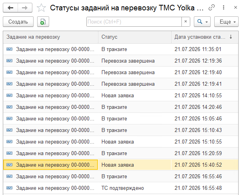This screenshot has width=241, height=195.
Task: Click the document icon in the 15:20:59 row
Action: [x=9, y=153]
